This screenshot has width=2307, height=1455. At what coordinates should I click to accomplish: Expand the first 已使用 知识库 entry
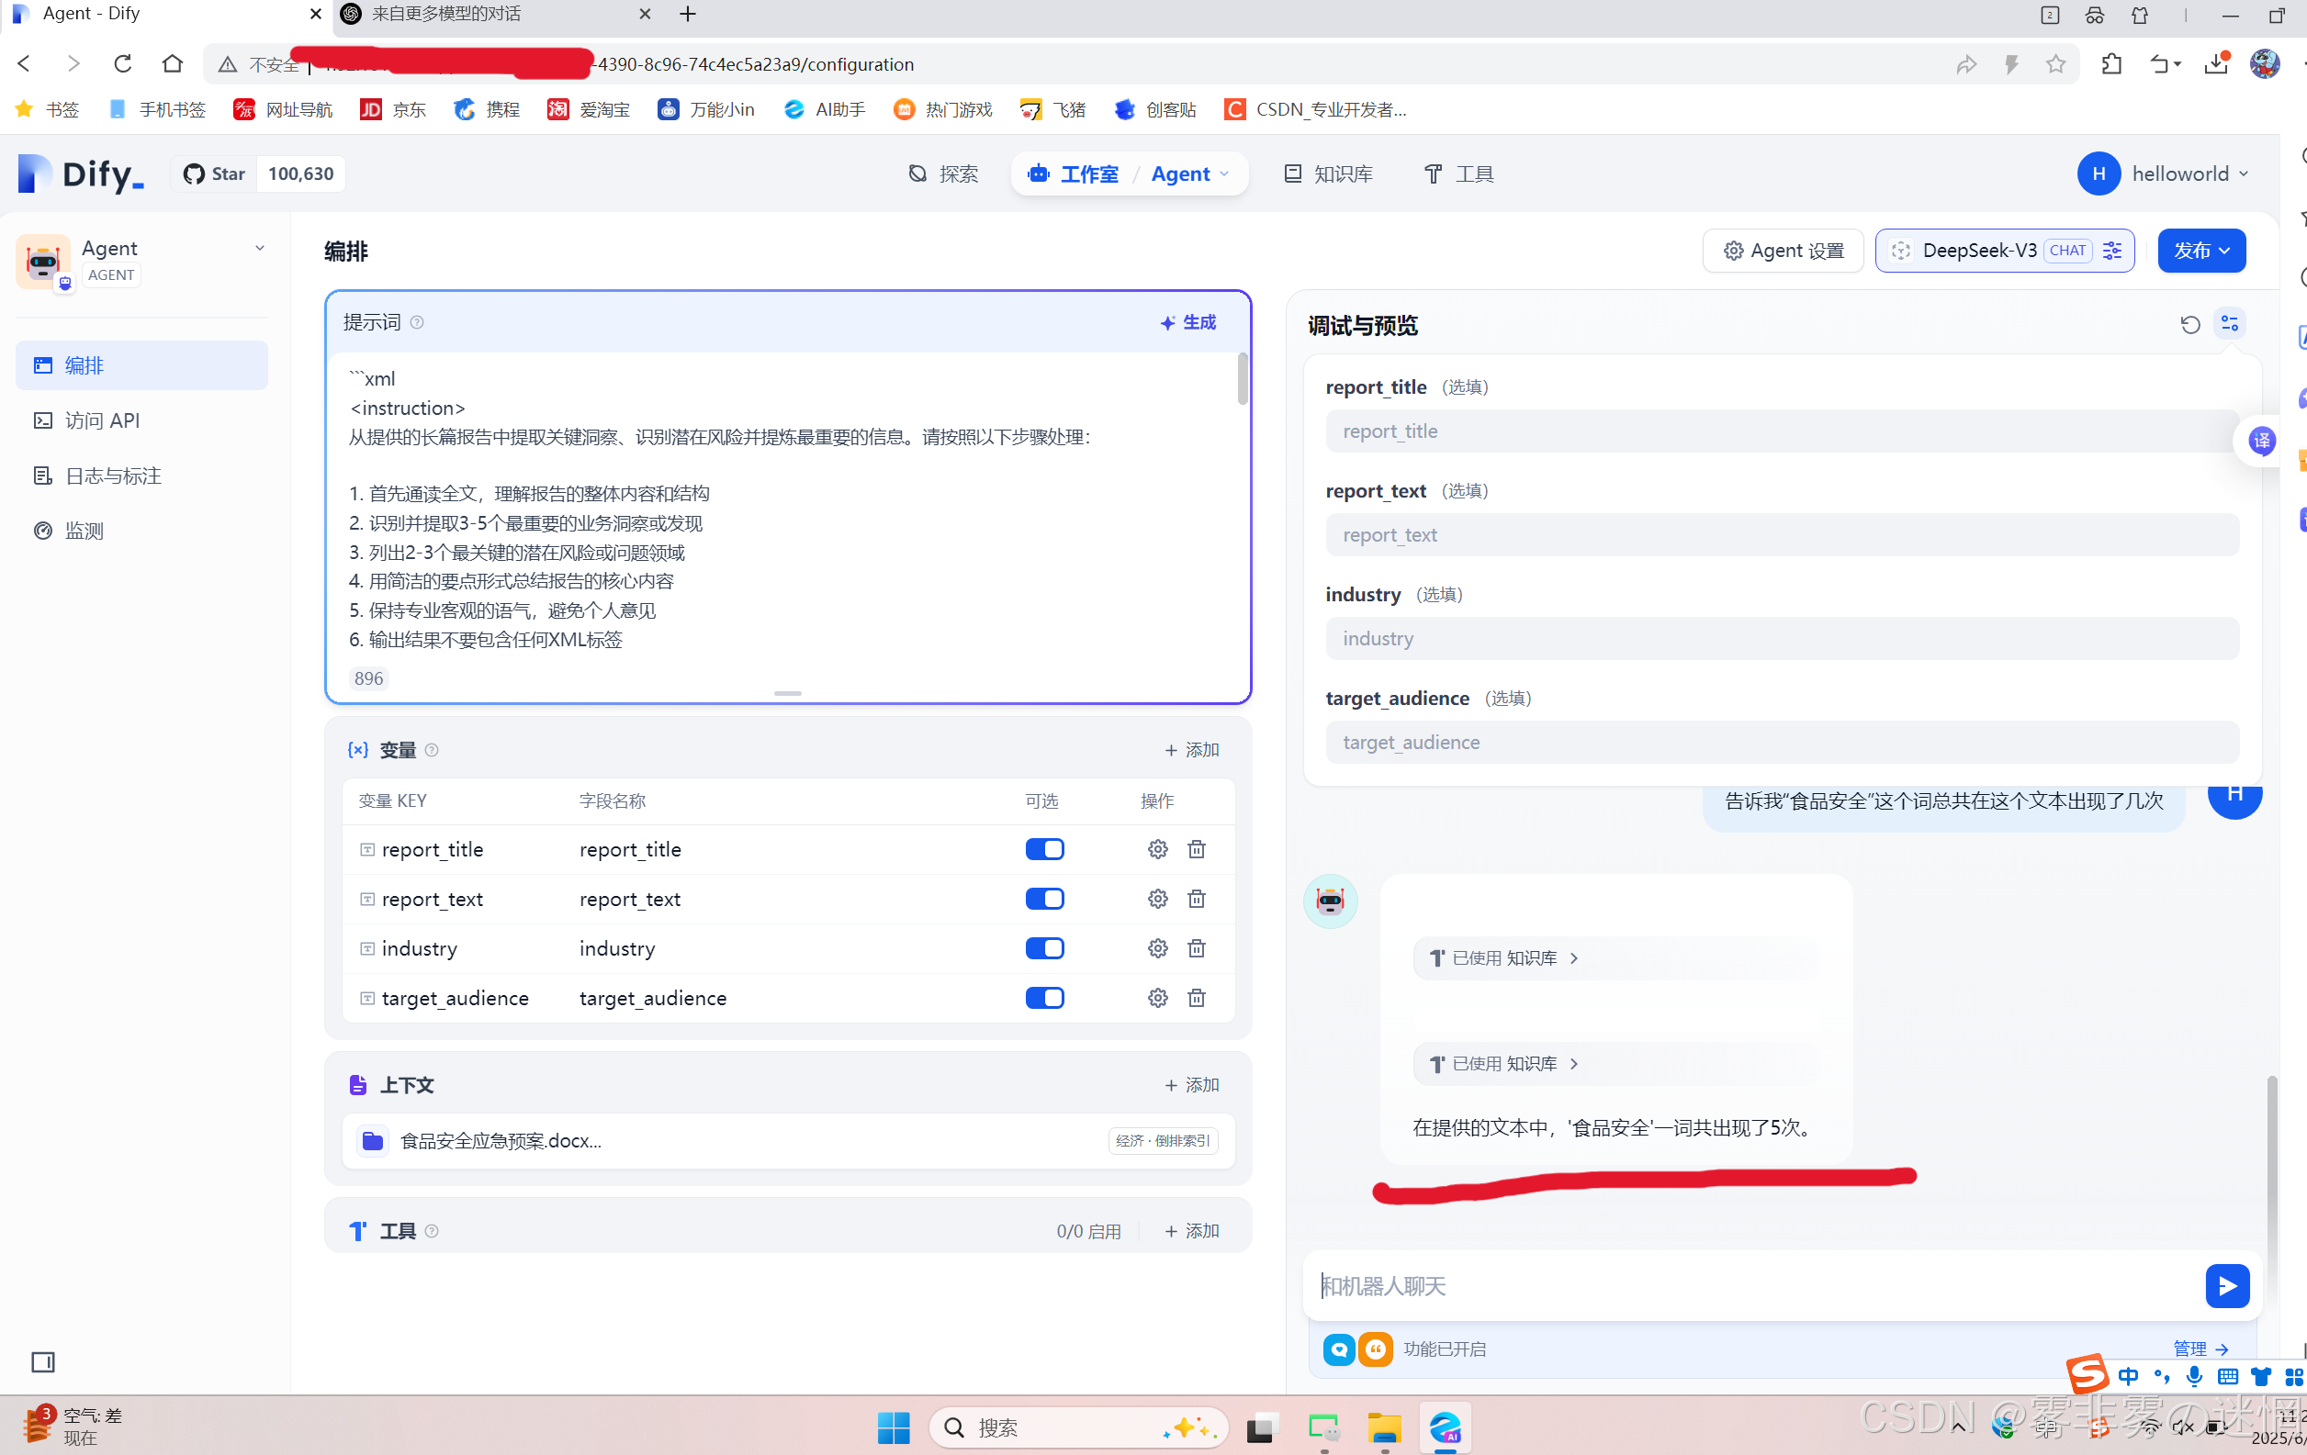(x=1502, y=957)
